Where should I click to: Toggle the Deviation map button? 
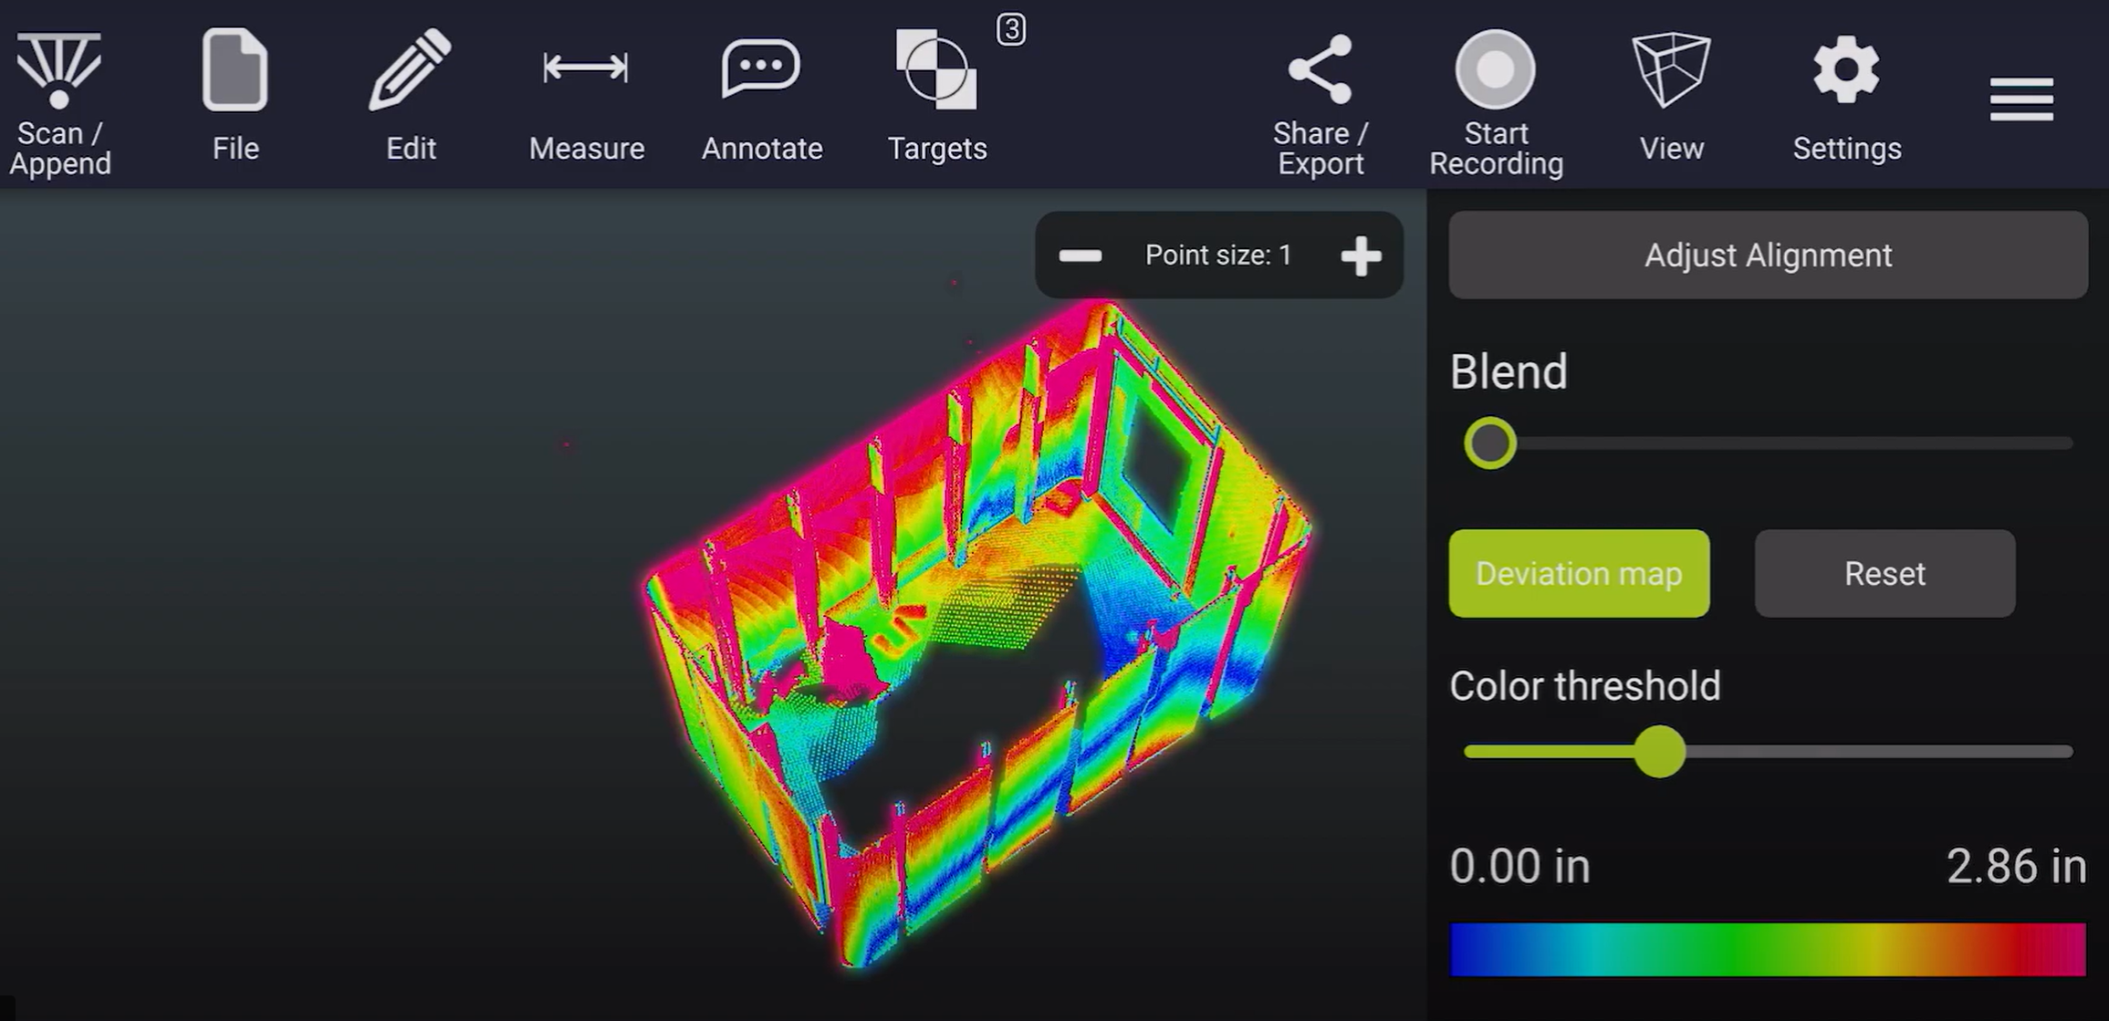tap(1579, 573)
